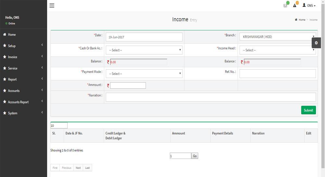Click the star icon beside Service
Screen dimensions: 325x177
click(x=5, y=68)
